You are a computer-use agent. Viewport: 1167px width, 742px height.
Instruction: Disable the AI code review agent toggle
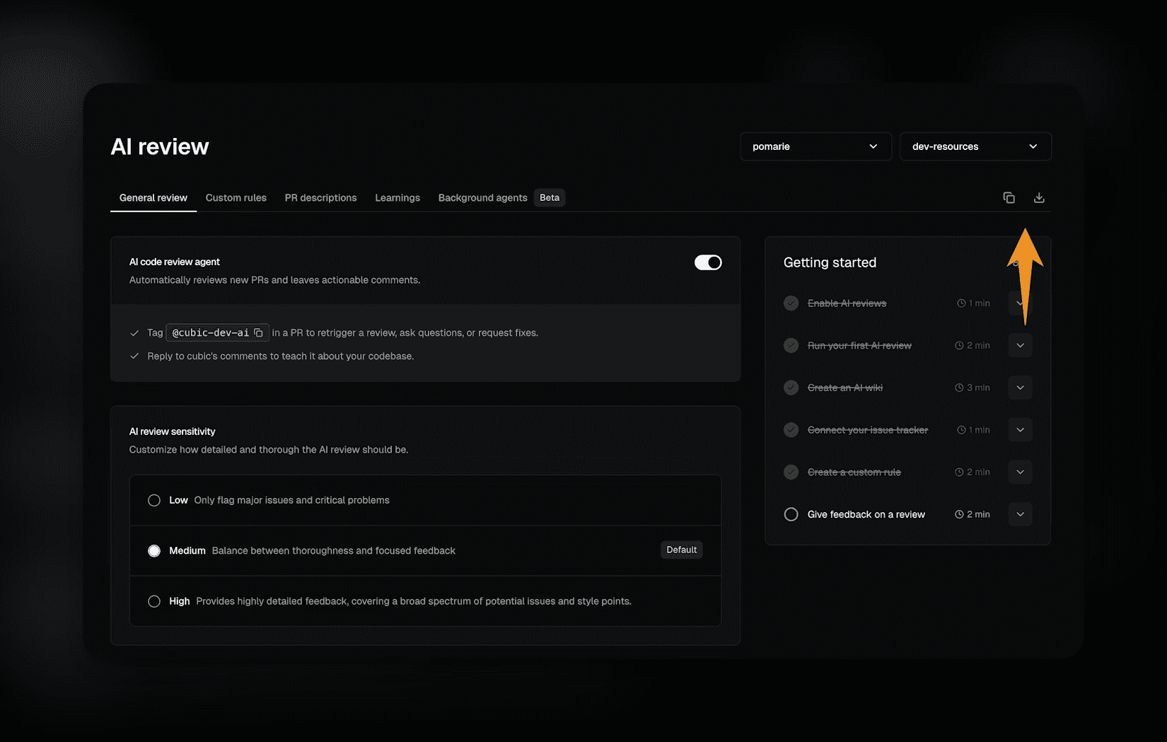click(708, 262)
